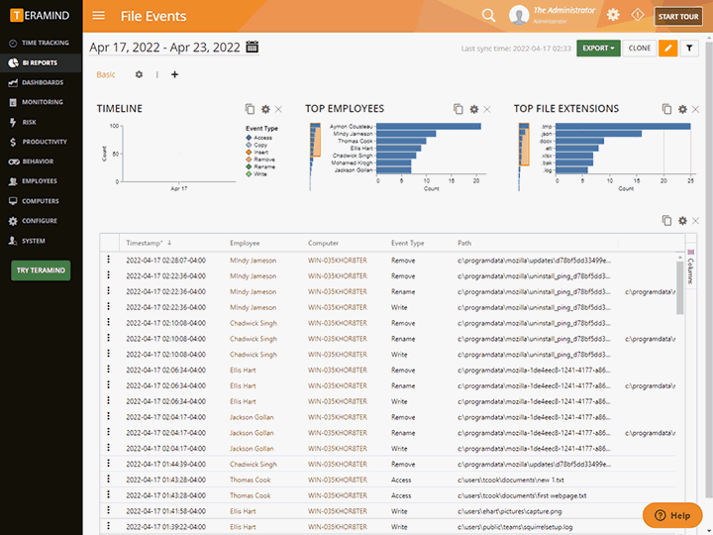Switch to the Basic tab

click(x=105, y=74)
